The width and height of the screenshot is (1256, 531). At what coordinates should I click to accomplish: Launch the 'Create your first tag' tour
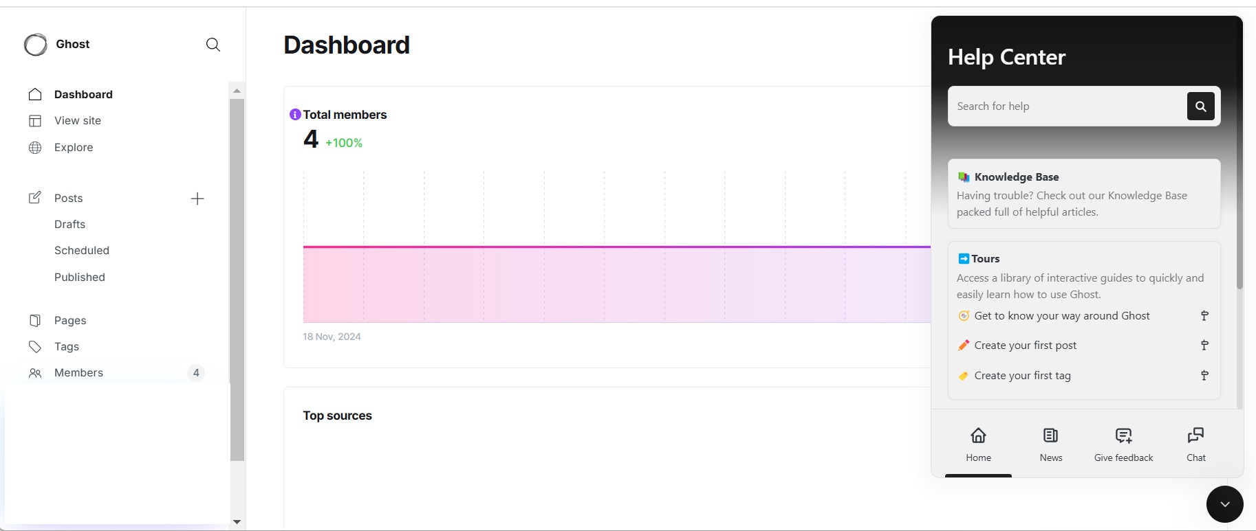point(1022,376)
